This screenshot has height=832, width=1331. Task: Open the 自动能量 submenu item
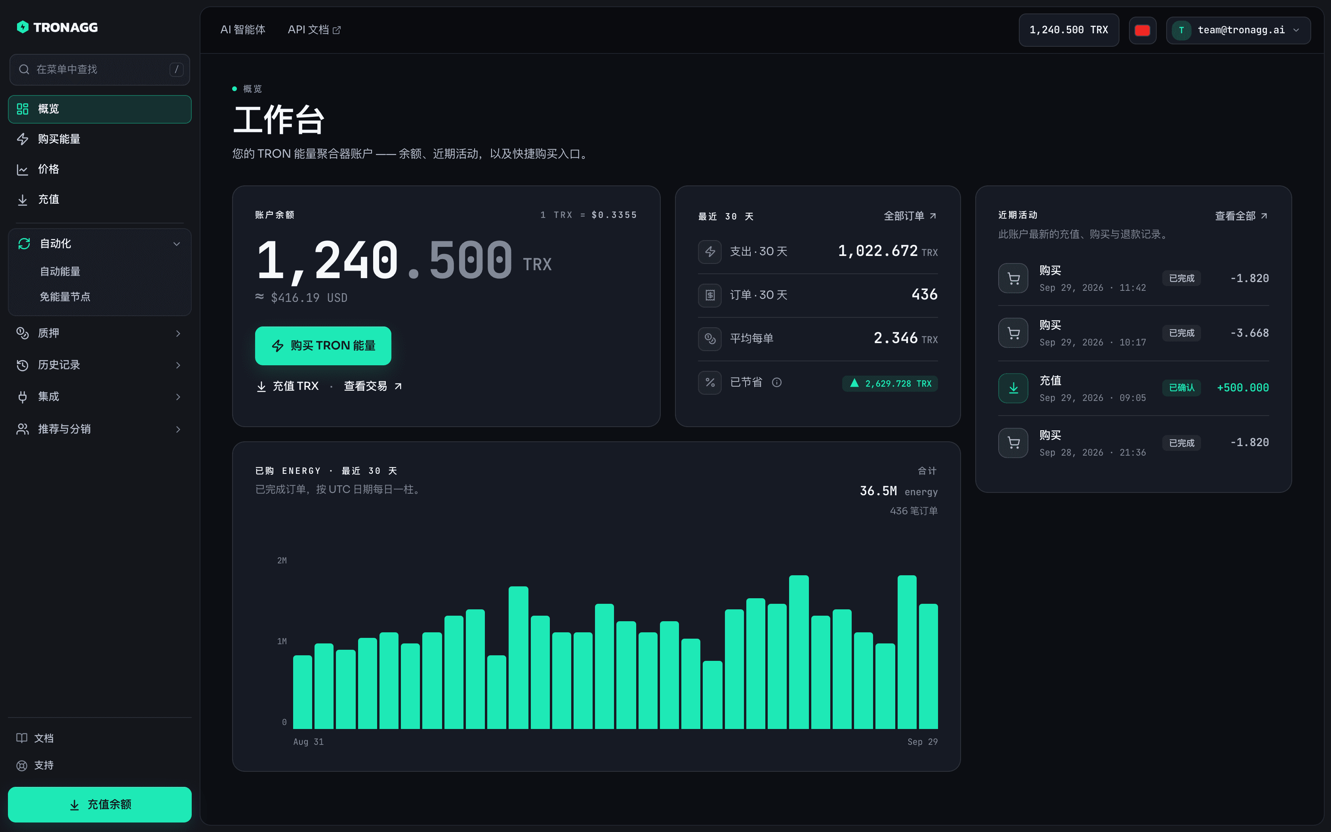(x=60, y=271)
